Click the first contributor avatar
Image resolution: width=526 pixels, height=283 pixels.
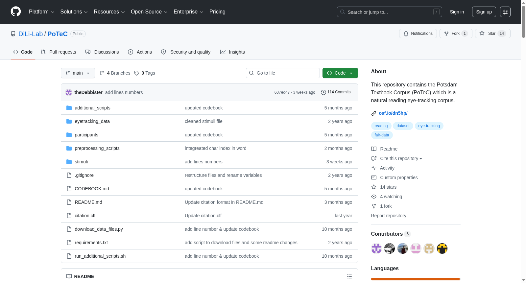(x=376, y=248)
